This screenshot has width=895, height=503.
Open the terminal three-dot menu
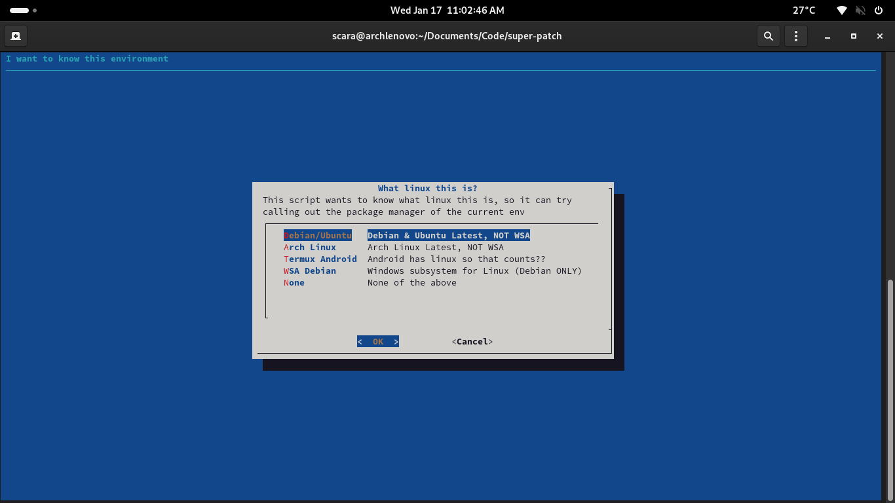795,36
